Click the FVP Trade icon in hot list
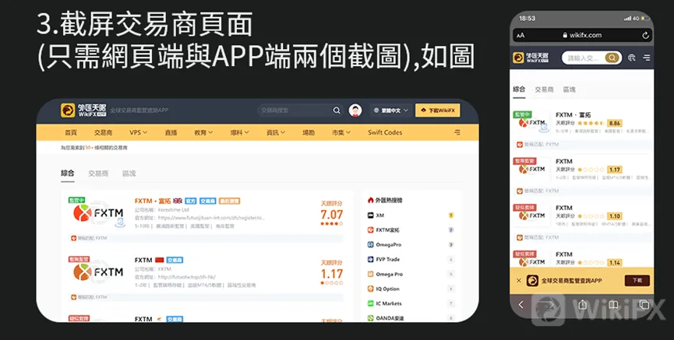Image resolution: width=674 pixels, height=340 pixels. tap(371, 259)
